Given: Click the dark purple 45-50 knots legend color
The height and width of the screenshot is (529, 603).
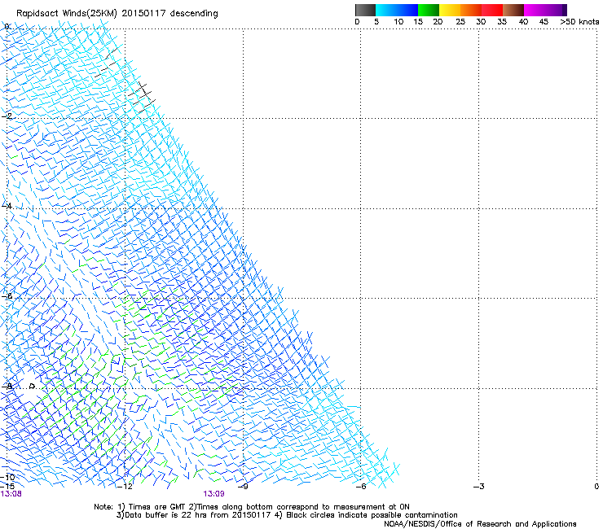Looking at the screenshot, I should pos(556,10).
